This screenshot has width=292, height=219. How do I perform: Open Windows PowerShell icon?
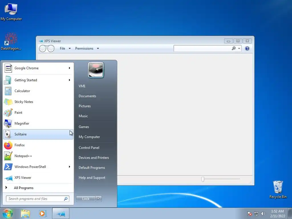(x=8, y=167)
